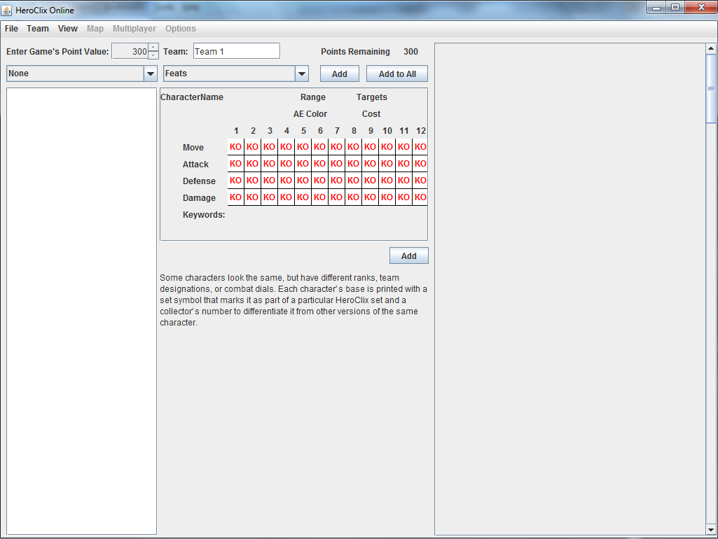The image size is (718, 539).
Task: Click the Targets label
Action: pos(372,97)
